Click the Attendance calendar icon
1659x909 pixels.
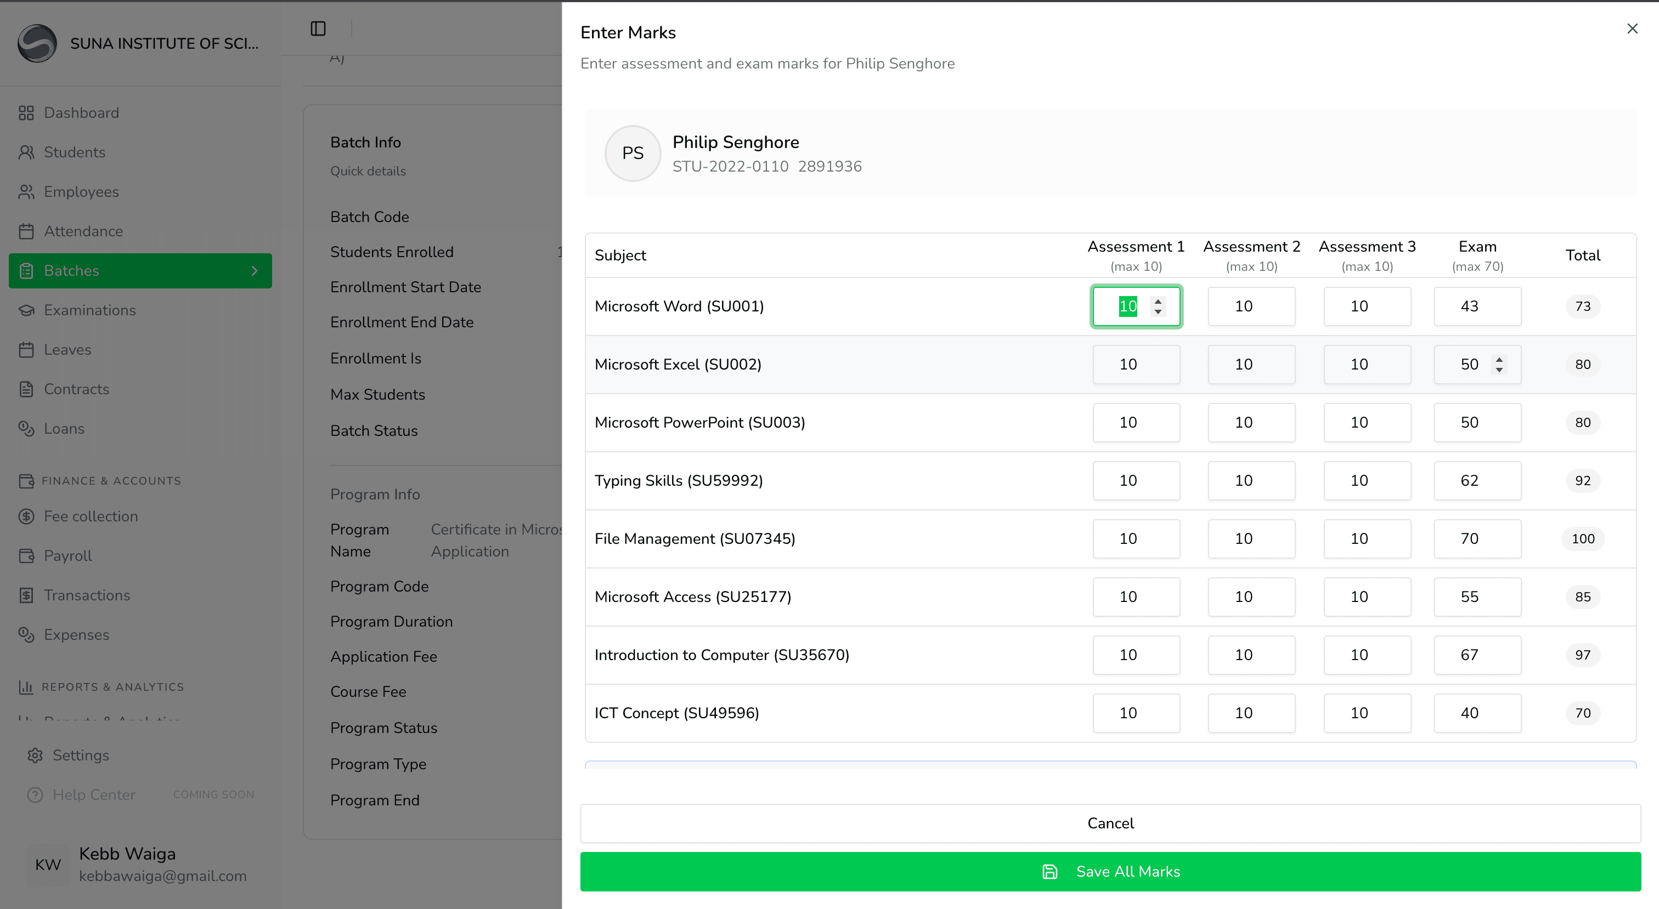pyautogui.click(x=26, y=231)
